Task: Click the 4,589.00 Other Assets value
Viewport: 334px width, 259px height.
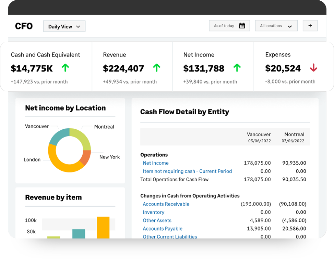Action: pyautogui.click(x=260, y=220)
